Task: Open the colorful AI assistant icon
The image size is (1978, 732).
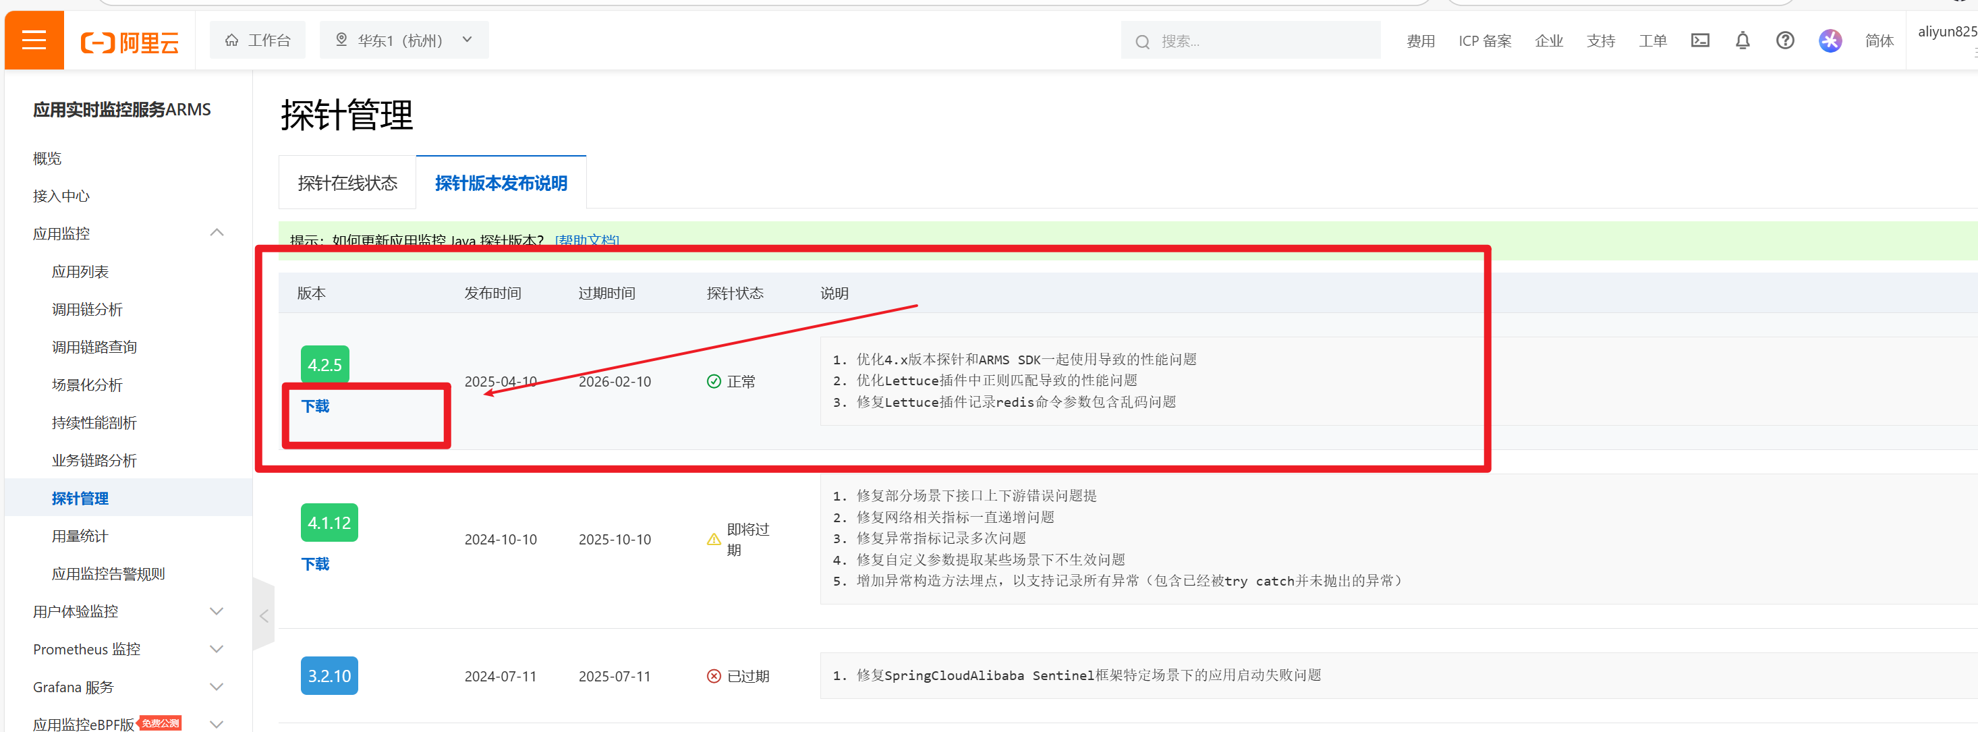Action: tap(1830, 40)
